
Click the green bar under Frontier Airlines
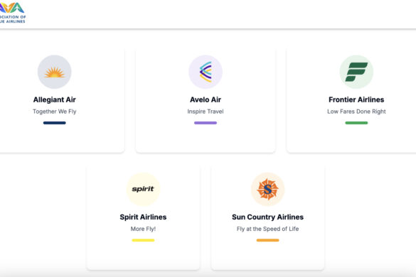[x=356, y=123]
